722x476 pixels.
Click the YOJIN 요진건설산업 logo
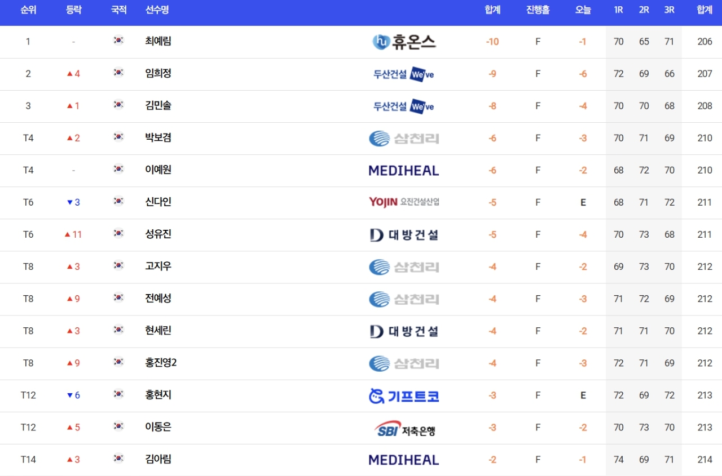tap(404, 202)
